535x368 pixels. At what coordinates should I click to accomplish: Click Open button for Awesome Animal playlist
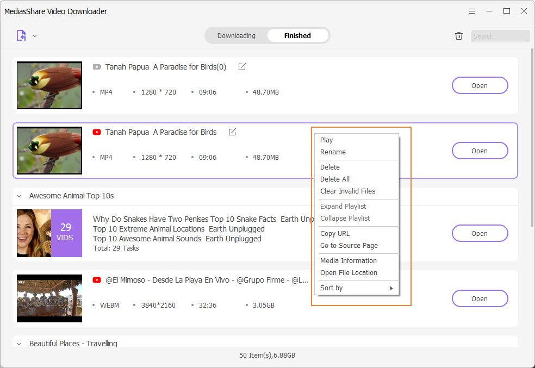pos(480,233)
